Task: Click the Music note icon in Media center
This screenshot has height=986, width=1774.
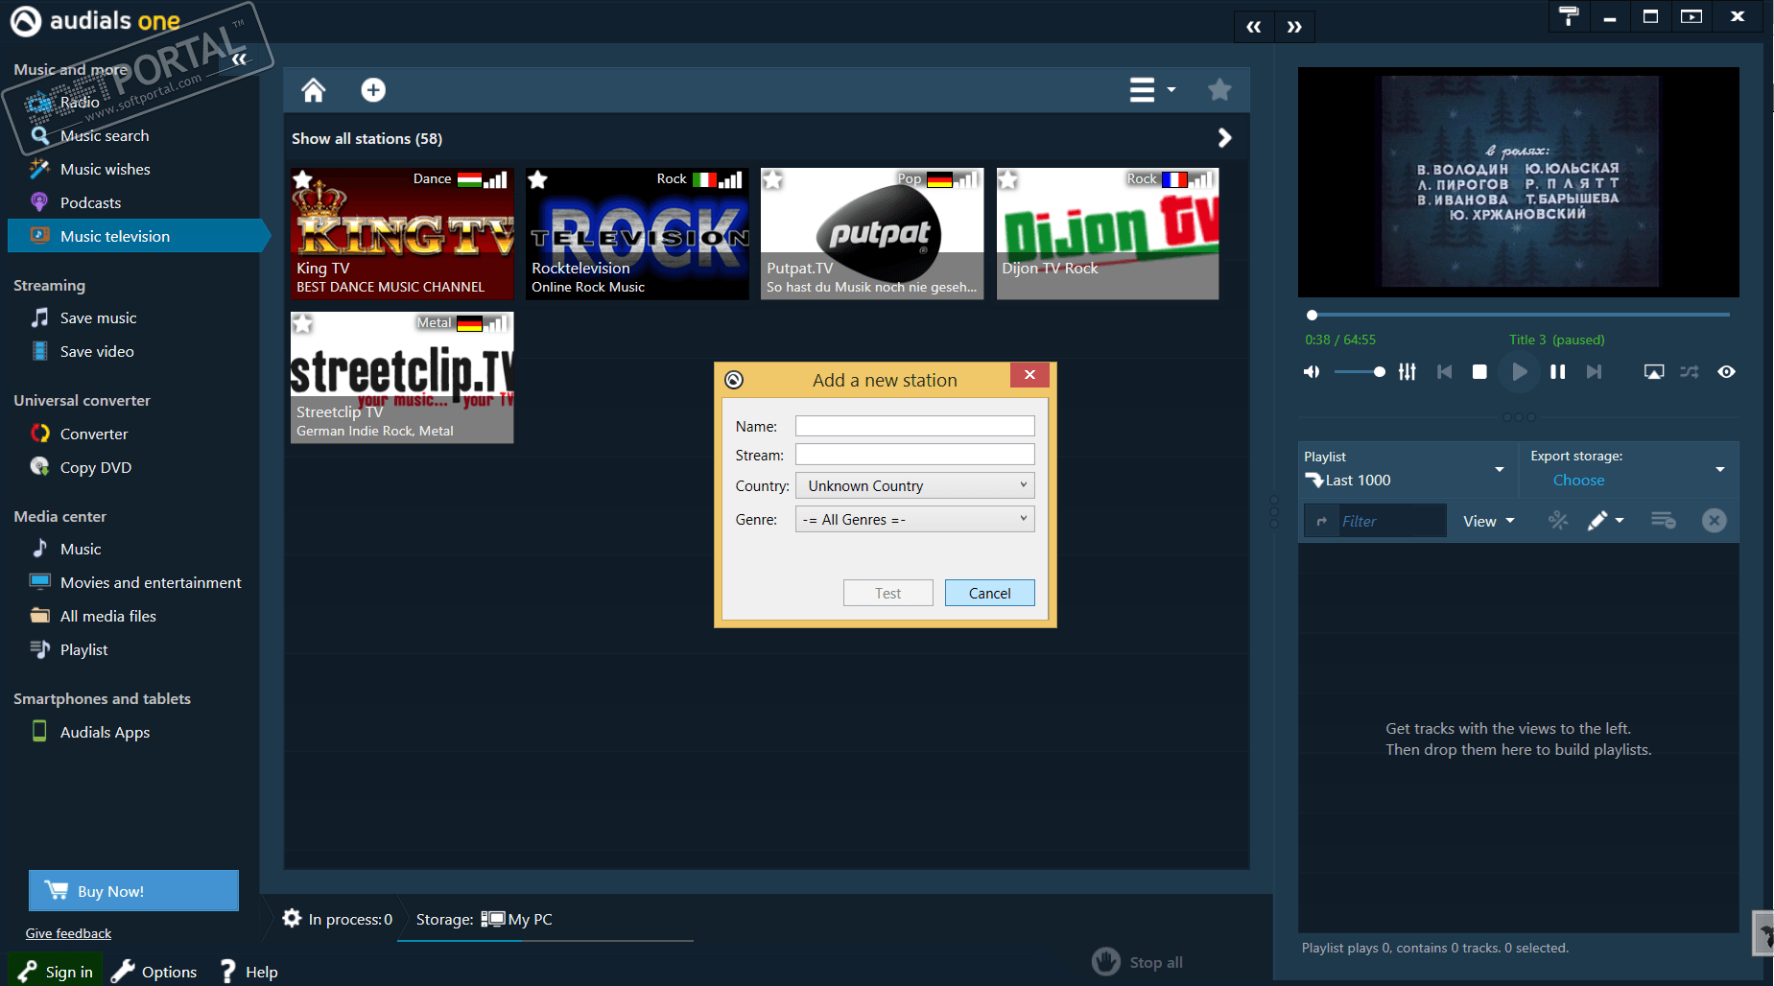Action: click(x=39, y=549)
